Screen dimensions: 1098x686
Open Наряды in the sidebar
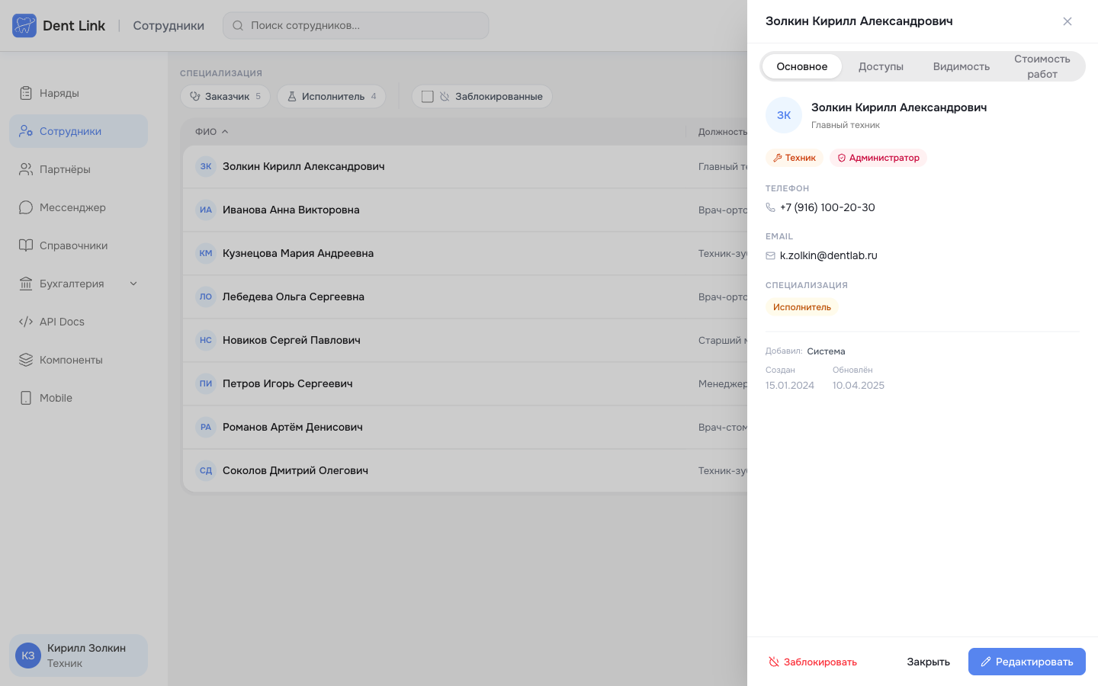(x=79, y=93)
